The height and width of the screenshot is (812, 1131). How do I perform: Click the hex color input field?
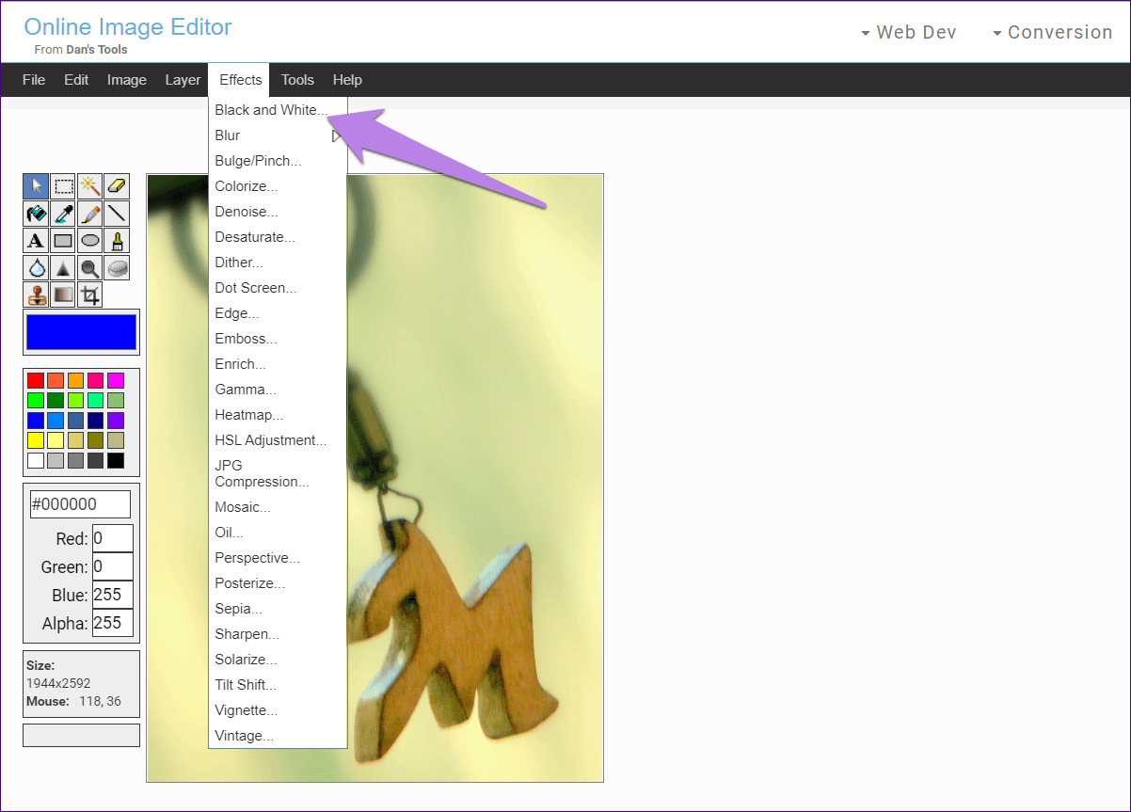pos(81,503)
